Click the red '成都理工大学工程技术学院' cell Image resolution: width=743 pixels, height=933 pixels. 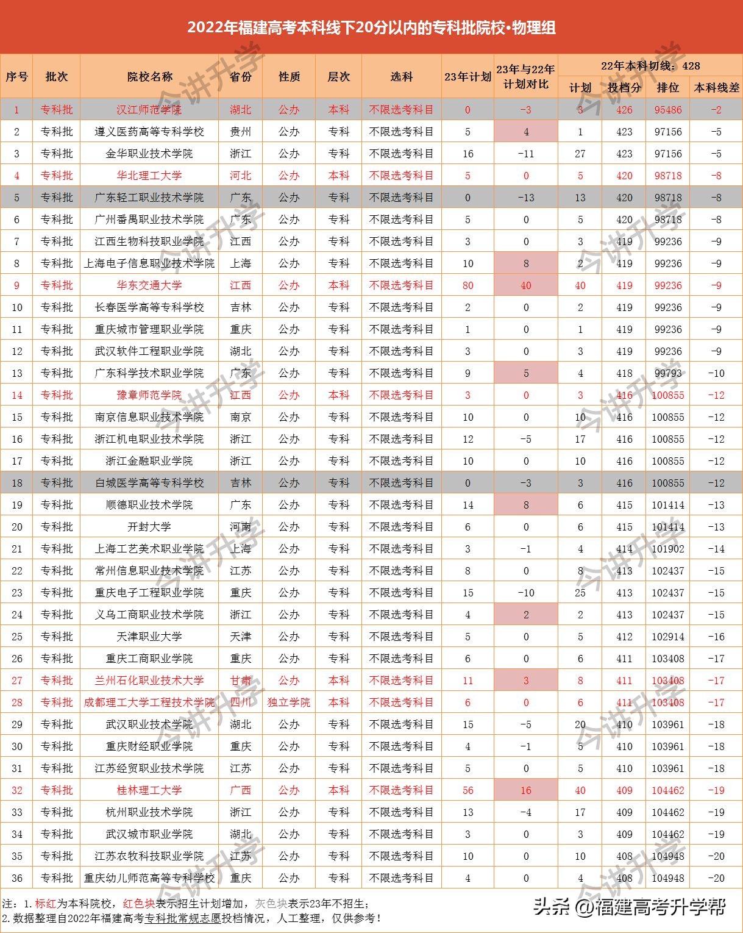tap(149, 702)
